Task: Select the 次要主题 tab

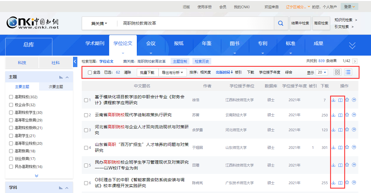Action: (x=56, y=87)
